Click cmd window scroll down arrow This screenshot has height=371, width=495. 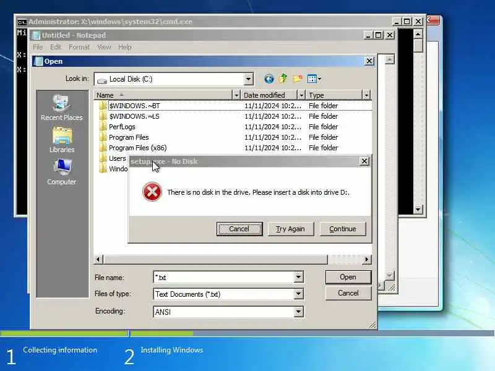tap(418, 209)
